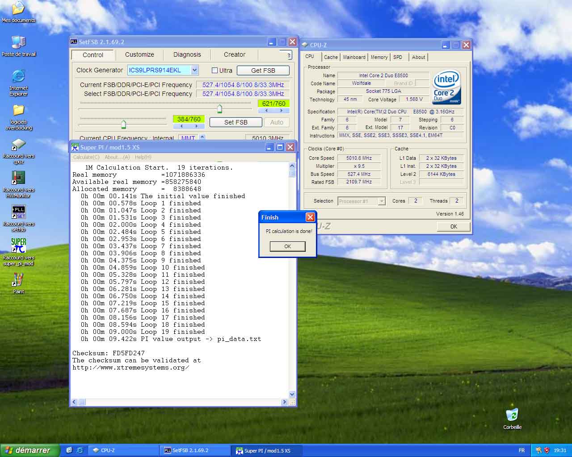Click OK in Finish dialog
The image size is (572, 457).
287,246
